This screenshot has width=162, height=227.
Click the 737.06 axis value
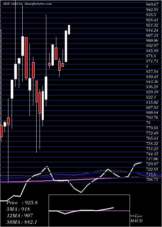tap(152, 159)
